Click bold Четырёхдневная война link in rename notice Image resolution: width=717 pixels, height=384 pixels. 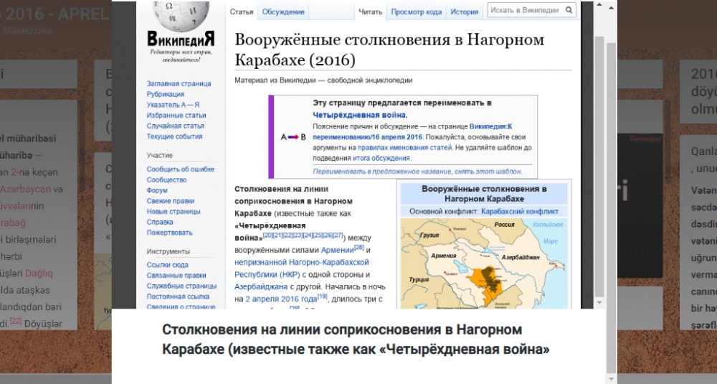pos(359,115)
